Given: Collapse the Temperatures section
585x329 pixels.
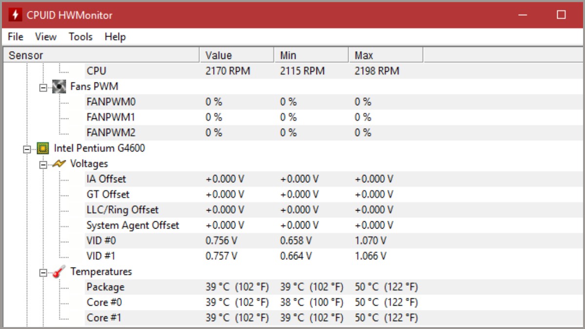Looking at the screenshot, I should click(43, 273).
